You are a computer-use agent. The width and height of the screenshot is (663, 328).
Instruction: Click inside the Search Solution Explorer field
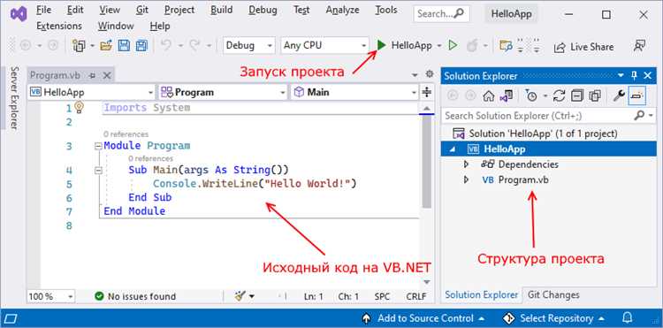pyautogui.click(x=548, y=115)
